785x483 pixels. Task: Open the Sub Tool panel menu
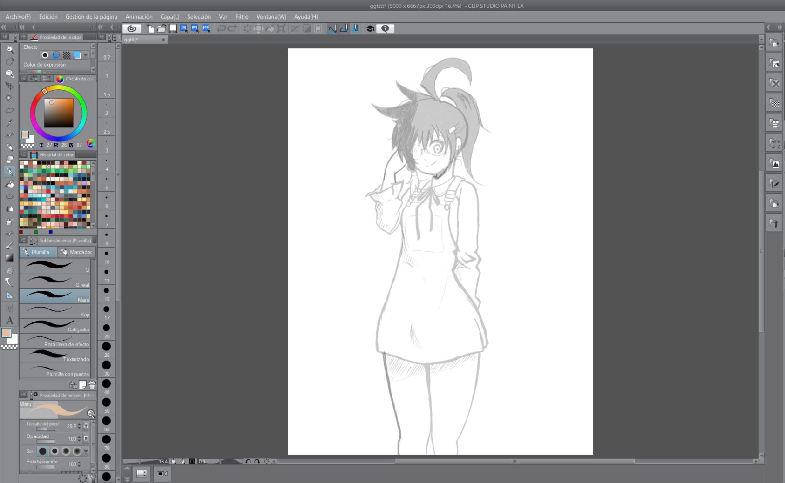point(23,240)
